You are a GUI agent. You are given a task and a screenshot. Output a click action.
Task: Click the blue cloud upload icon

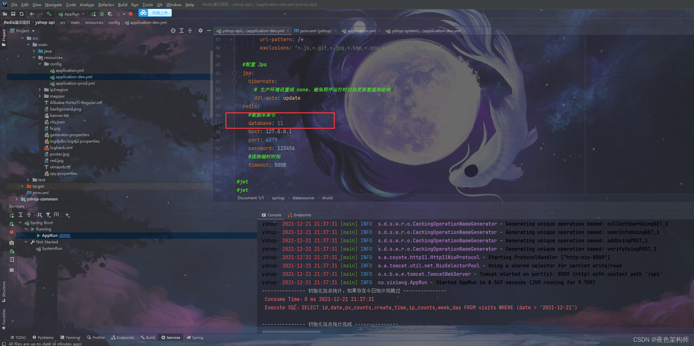[x=144, y=13]
